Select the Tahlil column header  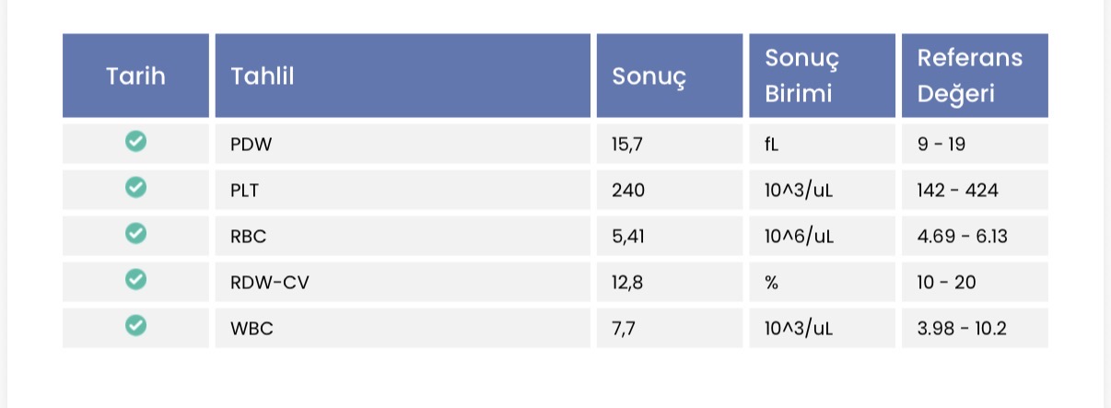[403, 76]
